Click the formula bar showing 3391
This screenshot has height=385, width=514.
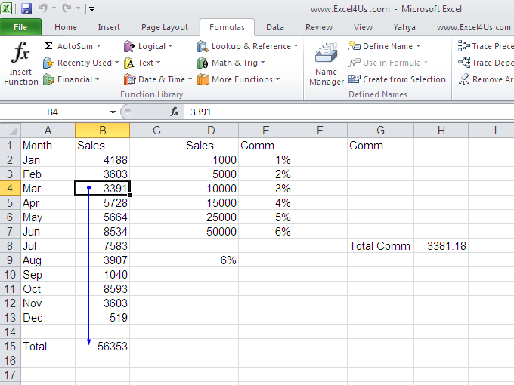coord(348,112)
